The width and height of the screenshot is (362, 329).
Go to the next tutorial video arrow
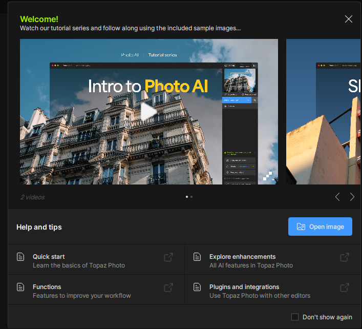tap(352, 197)
